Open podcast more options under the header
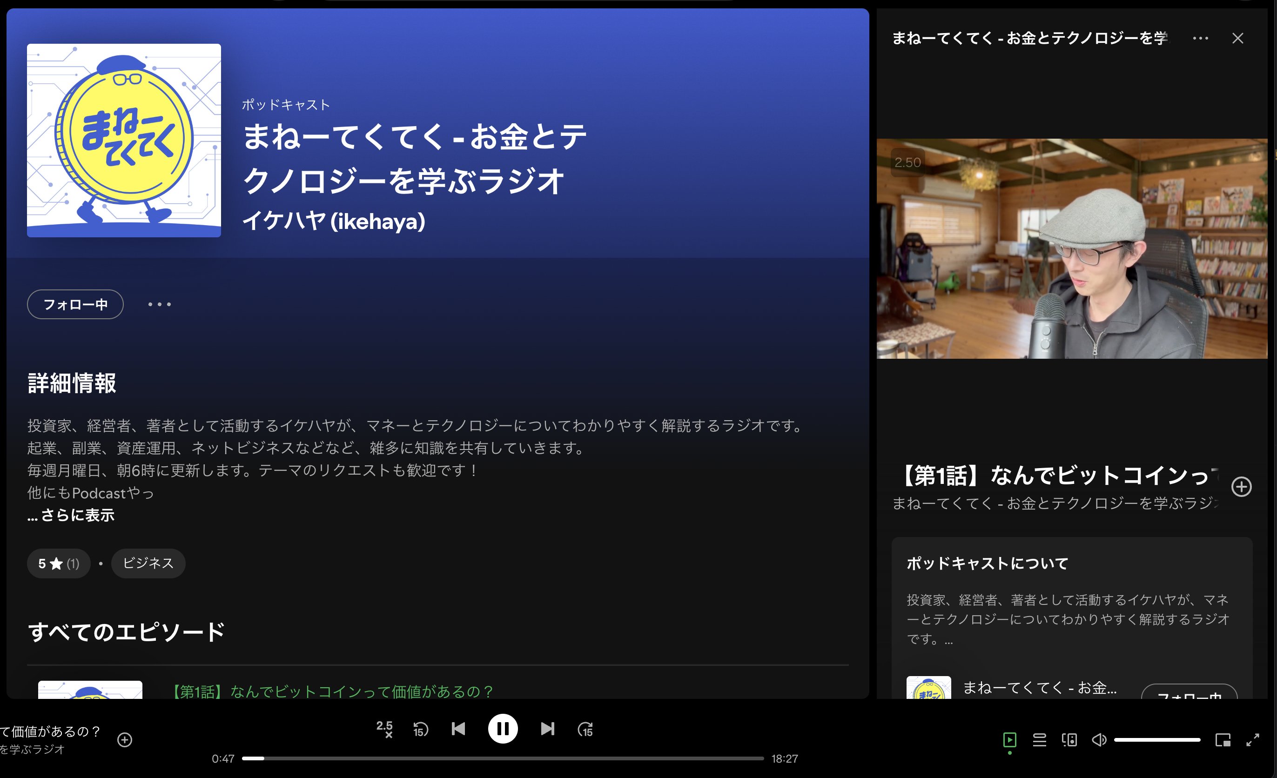This screenshot has height=778, width=1277. (159, 304)
